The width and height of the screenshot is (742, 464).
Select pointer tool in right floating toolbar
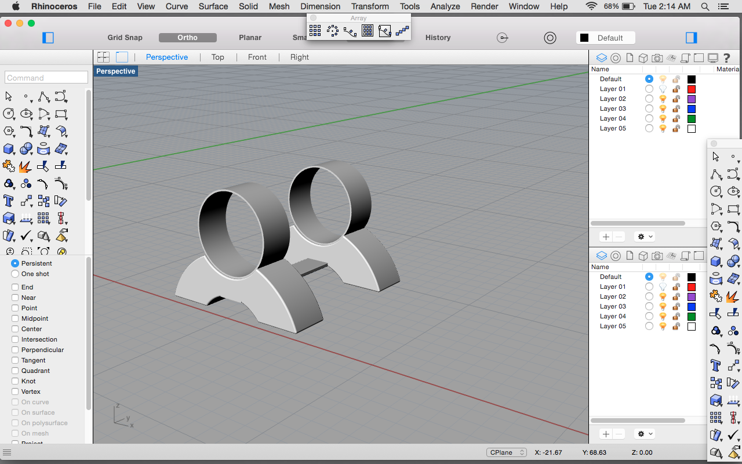click(716, 157)
